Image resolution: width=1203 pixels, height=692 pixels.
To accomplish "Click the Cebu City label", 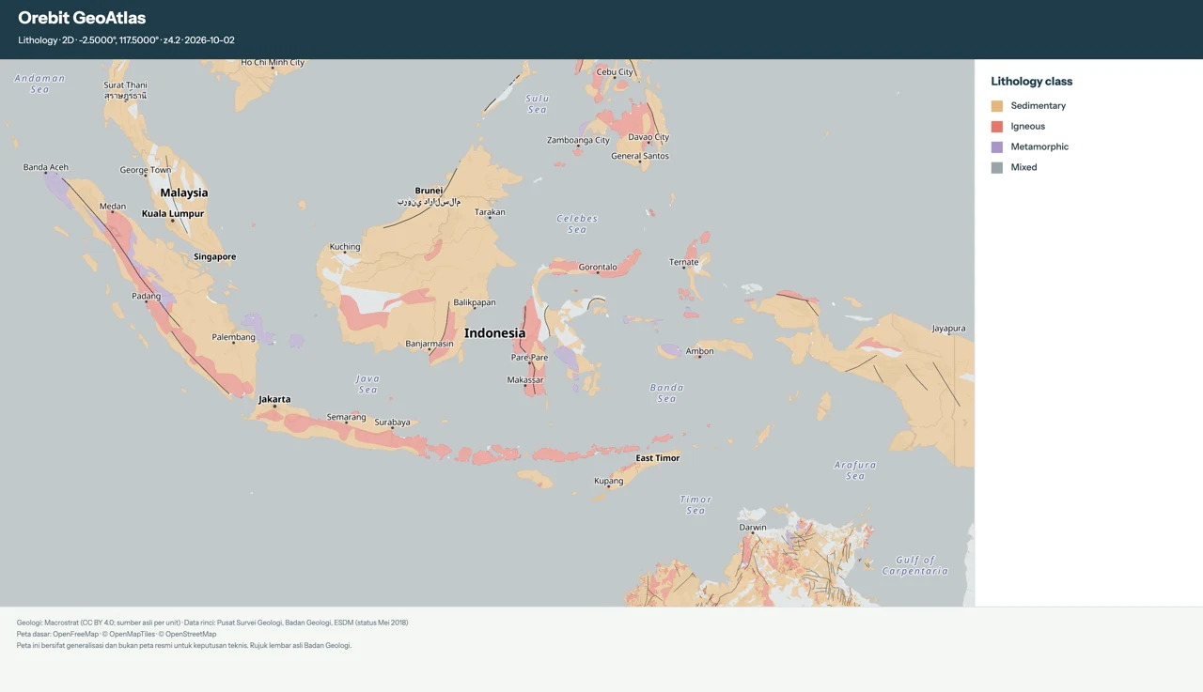I will 616,72.
